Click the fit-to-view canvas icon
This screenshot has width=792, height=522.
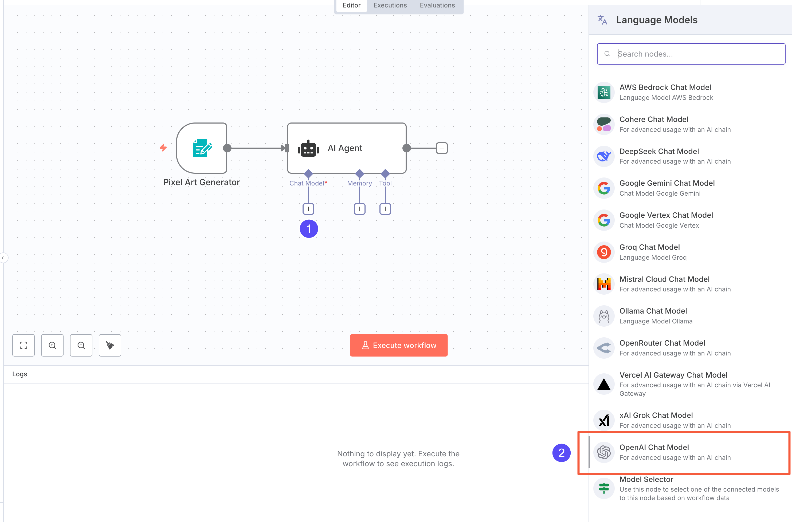(23, 345)
